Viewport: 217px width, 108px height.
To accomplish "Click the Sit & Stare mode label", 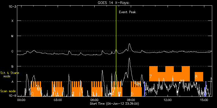I will 10,75.
